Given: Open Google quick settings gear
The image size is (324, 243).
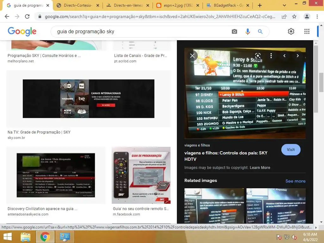Looking at the screenshot, I should click(291, 31).
